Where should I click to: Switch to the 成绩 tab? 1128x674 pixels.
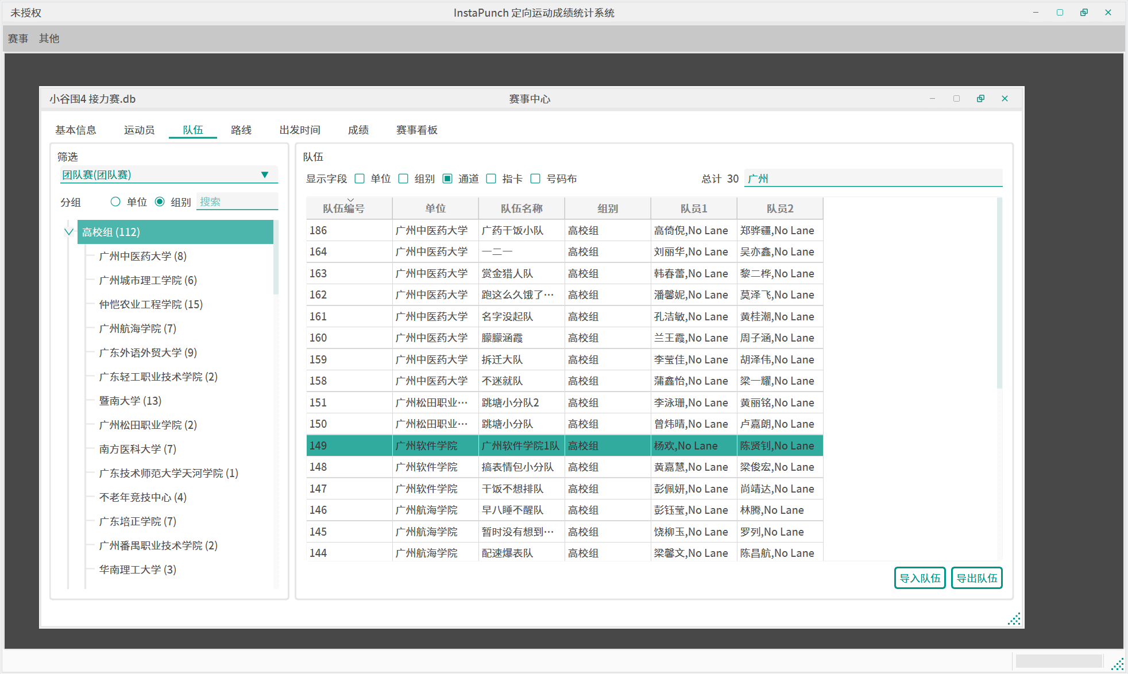click(358, 130)
